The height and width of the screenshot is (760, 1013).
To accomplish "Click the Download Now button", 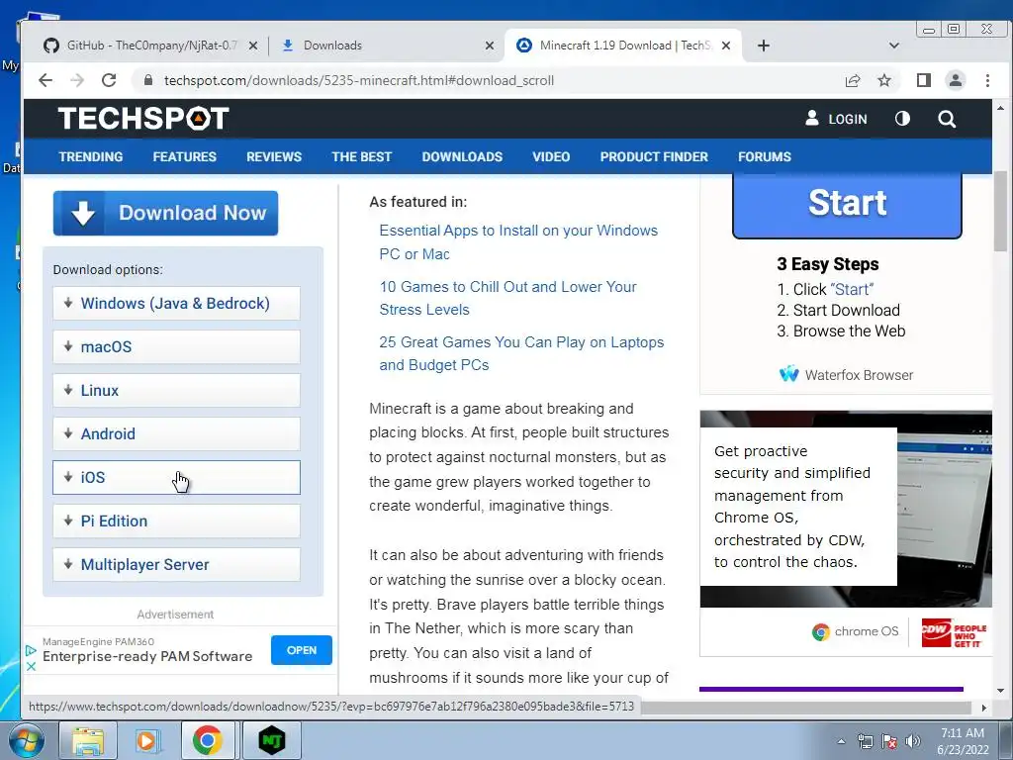I will click(165, 213).
